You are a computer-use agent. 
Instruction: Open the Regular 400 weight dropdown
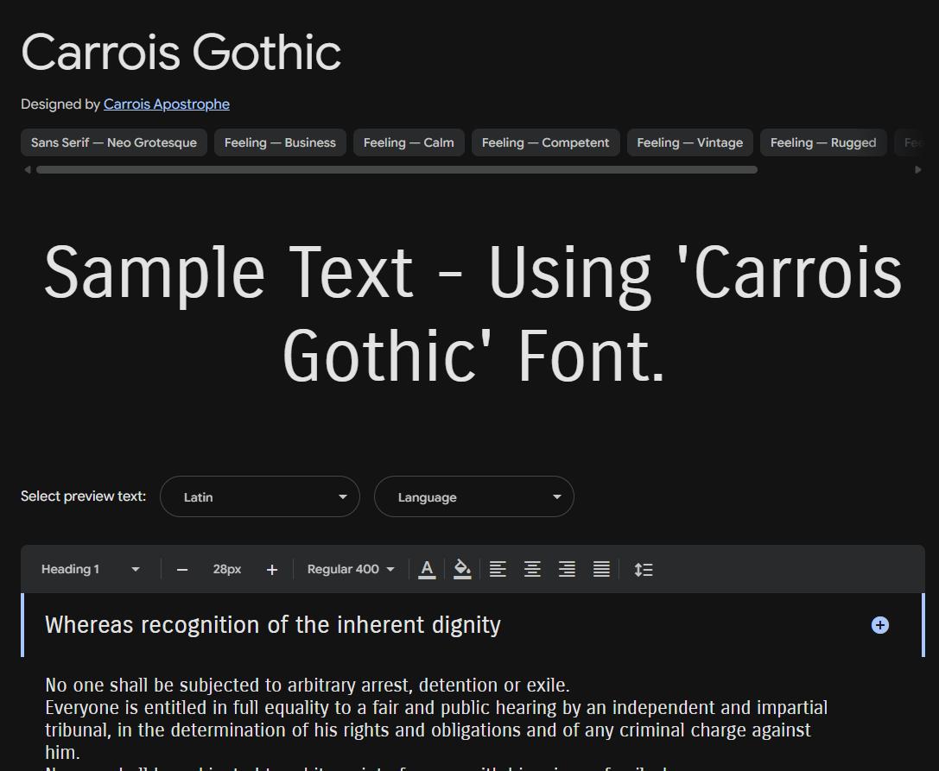tap(351, 569)
